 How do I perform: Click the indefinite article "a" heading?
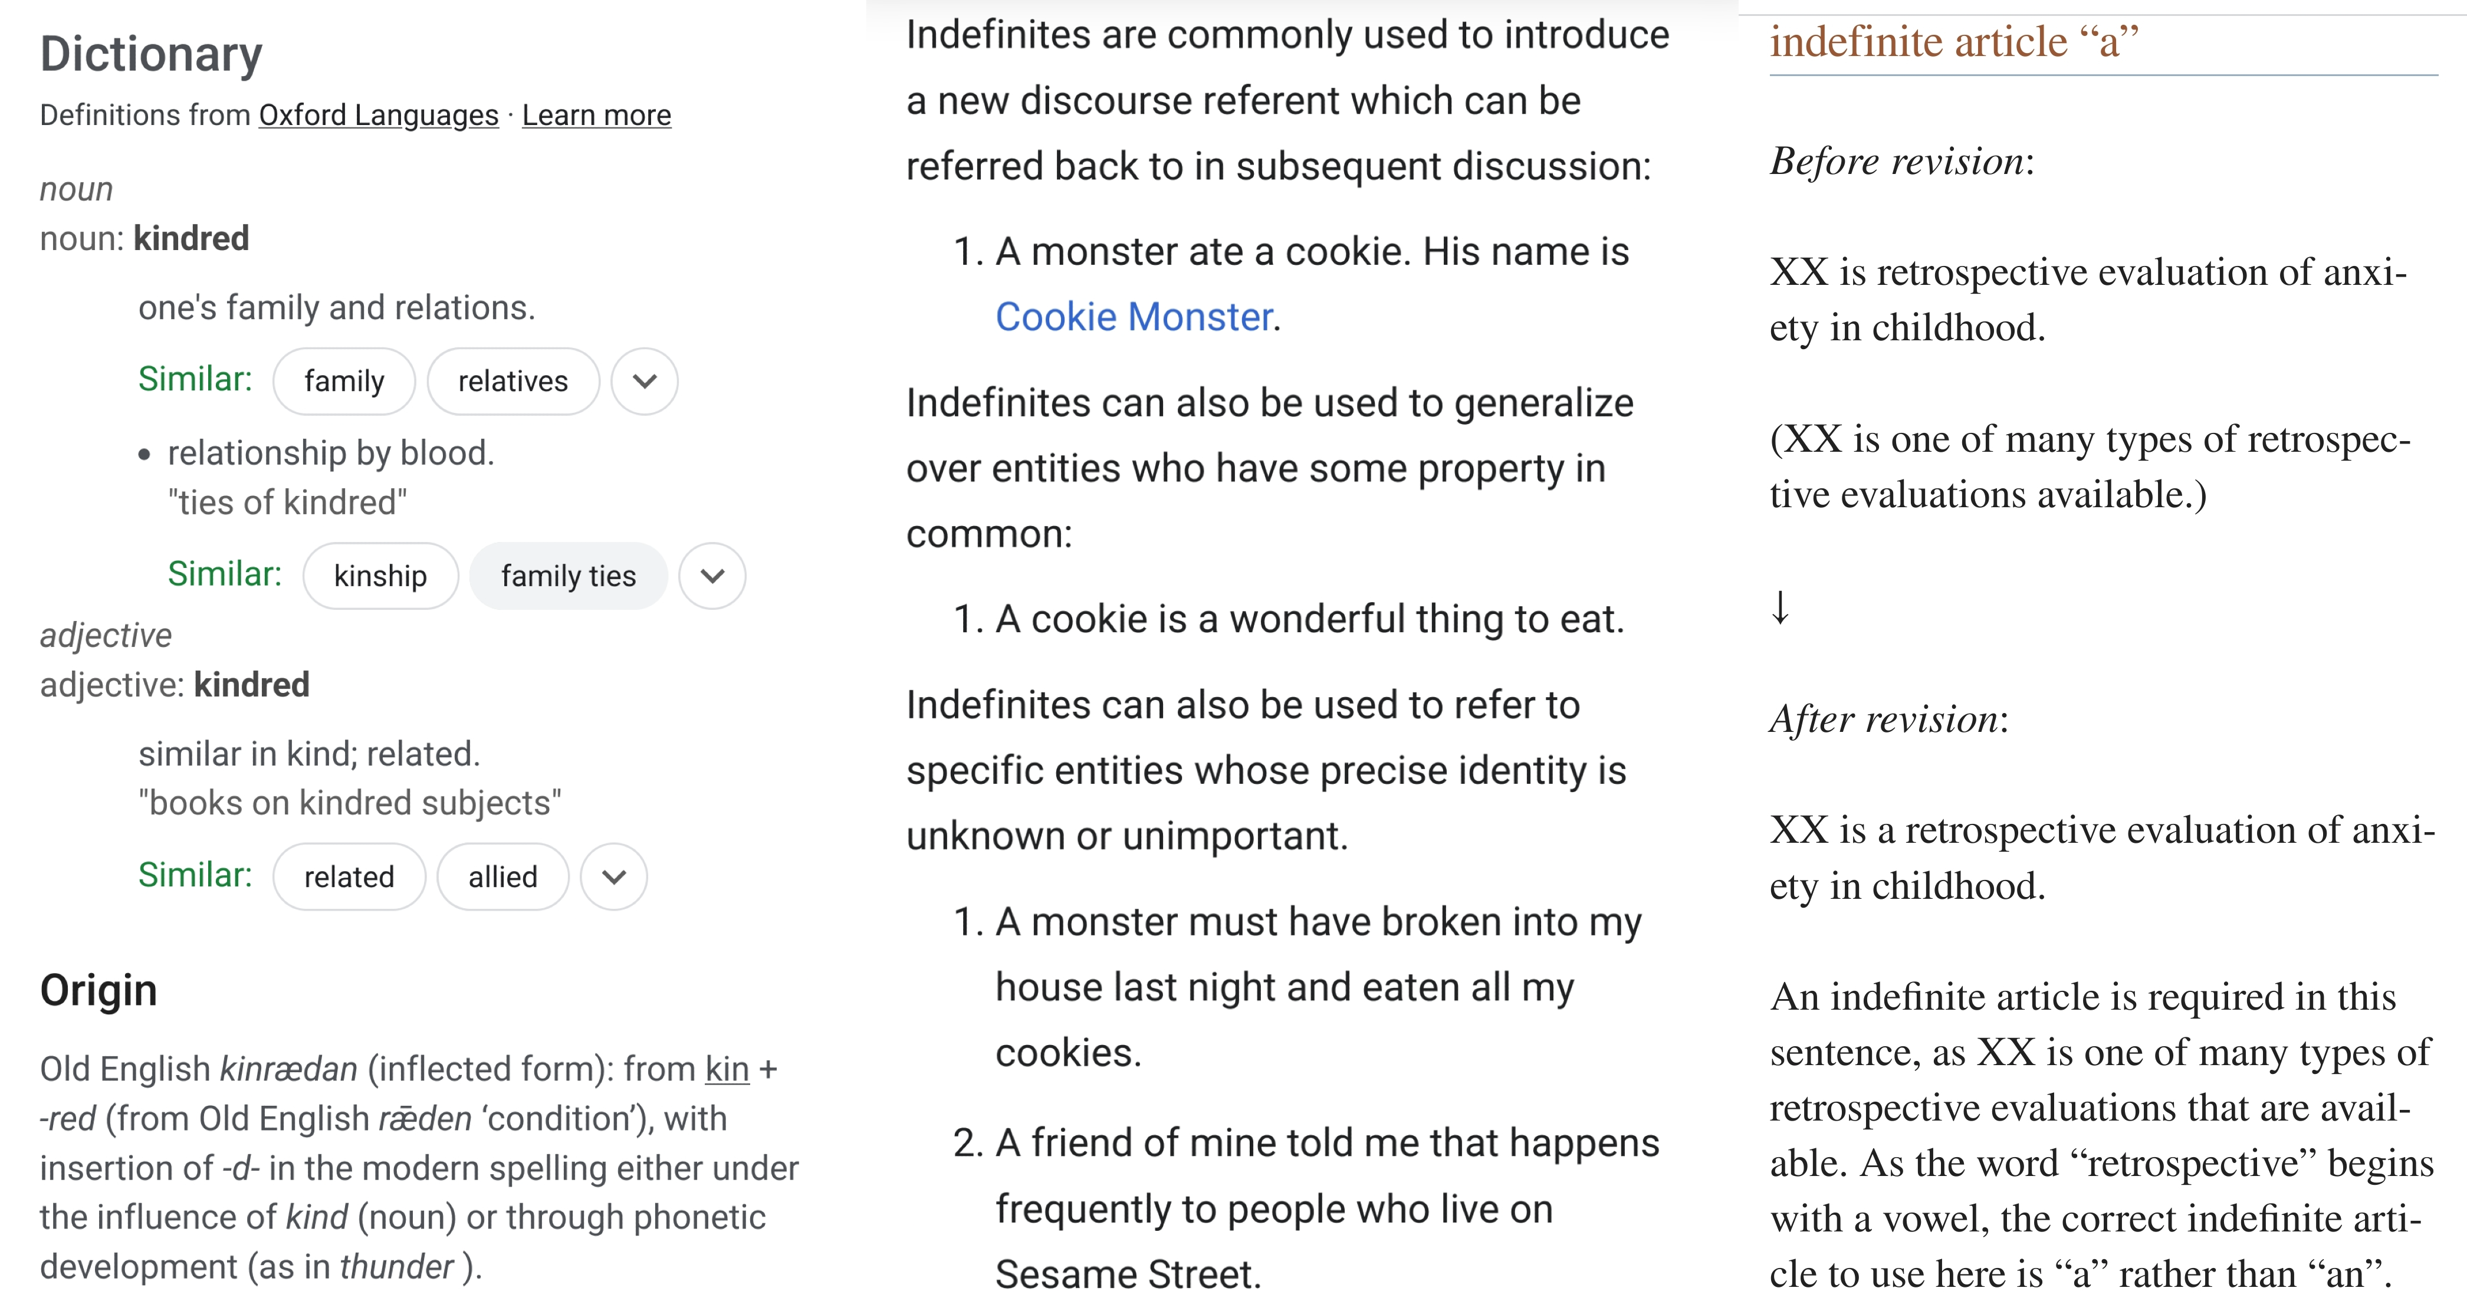point(1954,41)
